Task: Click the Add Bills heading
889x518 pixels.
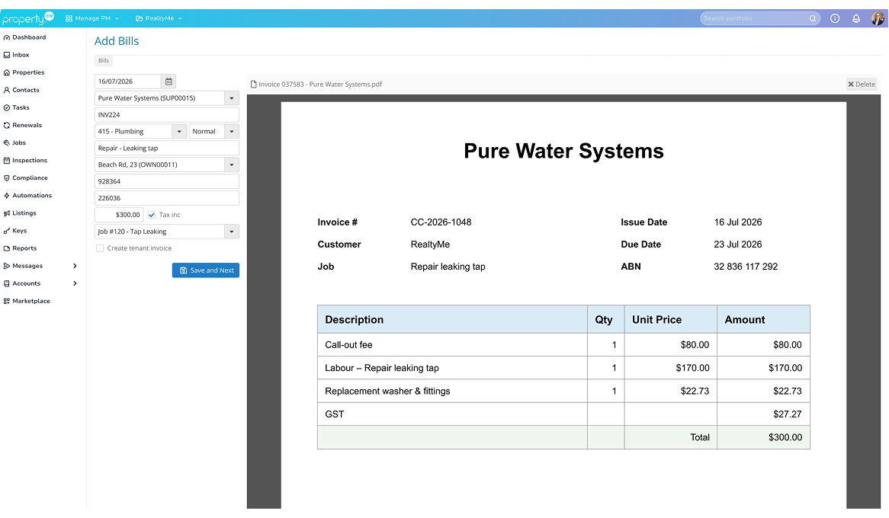Action: [x=116, y=41]
